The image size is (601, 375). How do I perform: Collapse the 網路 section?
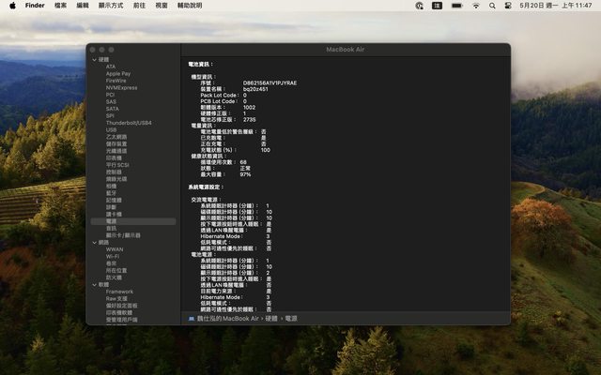pos(93,242)
